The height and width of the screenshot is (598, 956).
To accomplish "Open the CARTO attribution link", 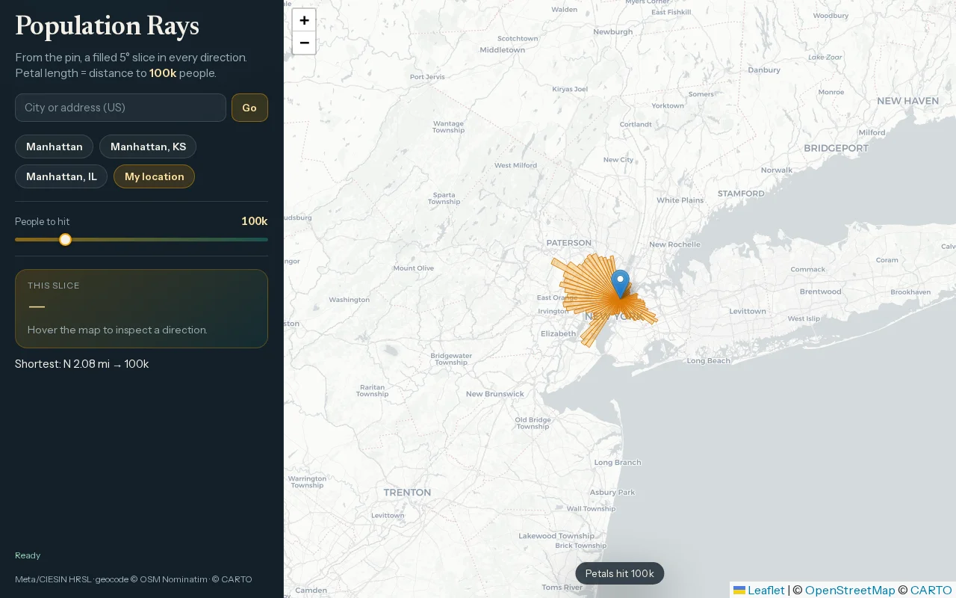I will pyautogui.click(x=931, y=591).
